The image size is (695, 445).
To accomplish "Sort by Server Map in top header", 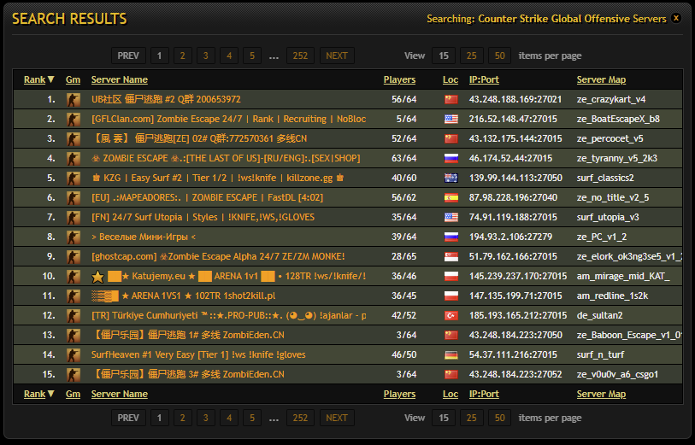I will click(x=601, y=79).
